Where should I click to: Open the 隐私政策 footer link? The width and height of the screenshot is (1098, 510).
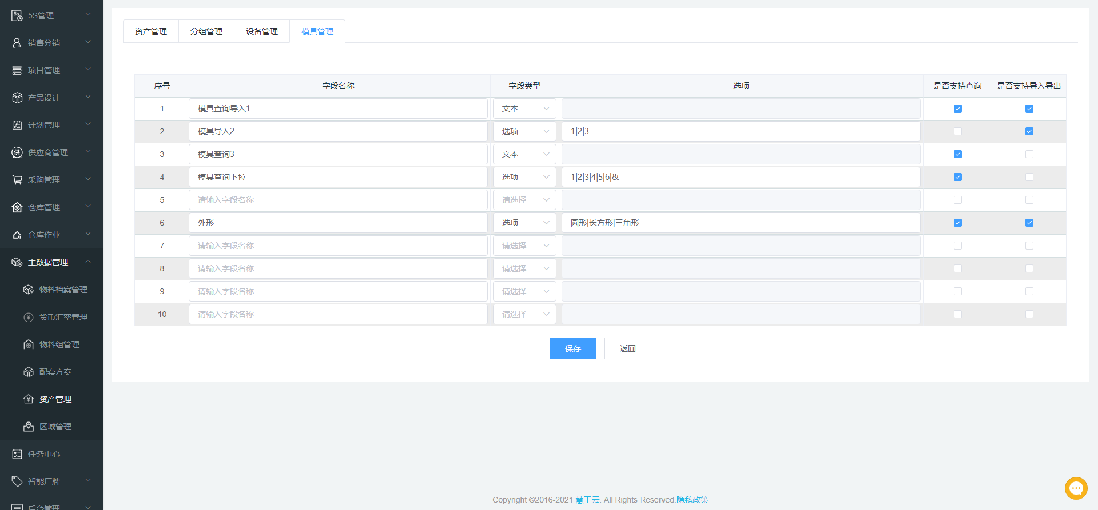[x=692, y=500]
